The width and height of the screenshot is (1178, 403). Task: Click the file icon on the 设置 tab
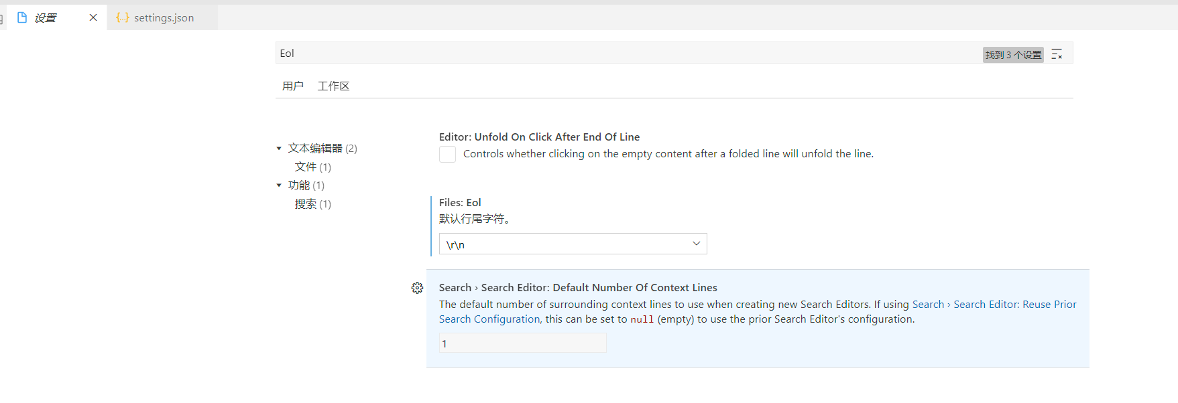pyautogui.click(x=22, y=17)
